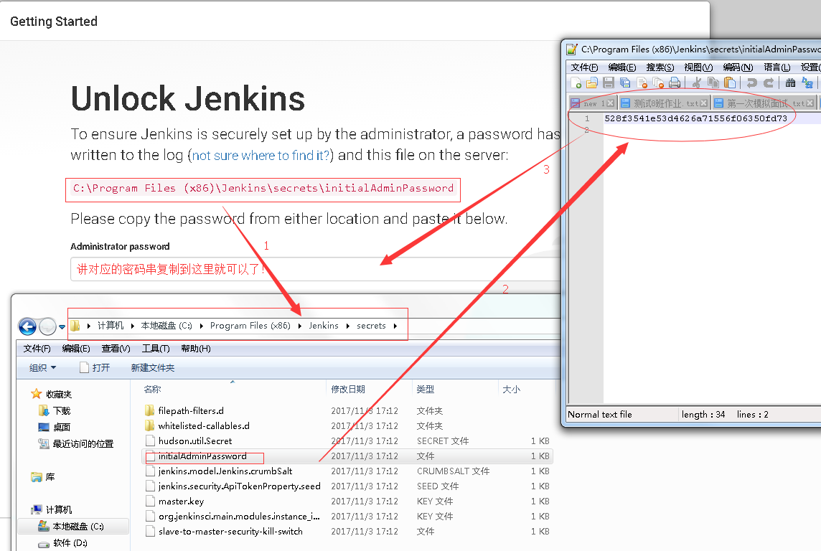This screenshot has width=821, height=551.
Task: Open the 文件(F) menu in Explorer
Action: click(x=37, y=349)
